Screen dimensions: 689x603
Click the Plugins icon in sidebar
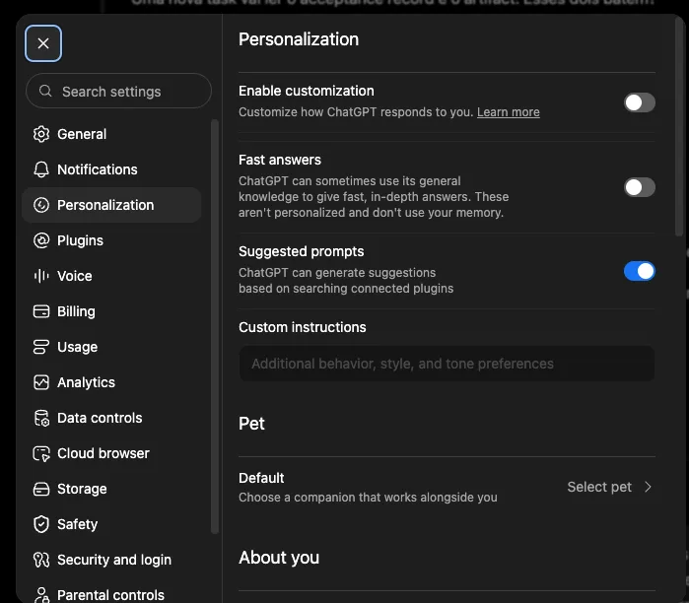(41, 240)
